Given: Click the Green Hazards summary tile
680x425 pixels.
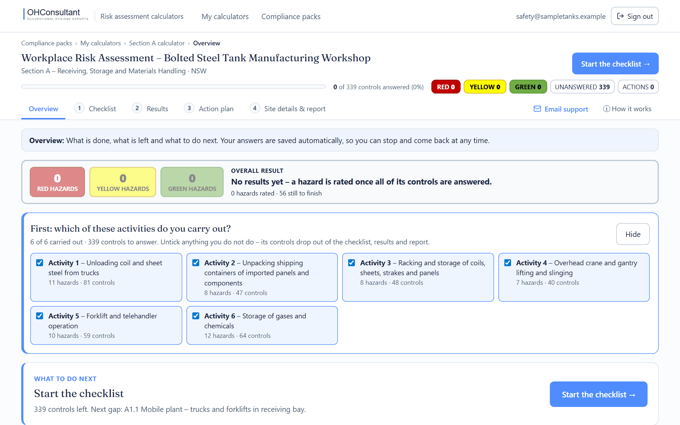Looking at the screenshot, I should click(192, 182).
